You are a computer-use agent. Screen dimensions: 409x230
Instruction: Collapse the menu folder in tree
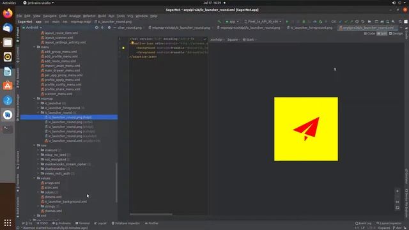coord(35,47)
